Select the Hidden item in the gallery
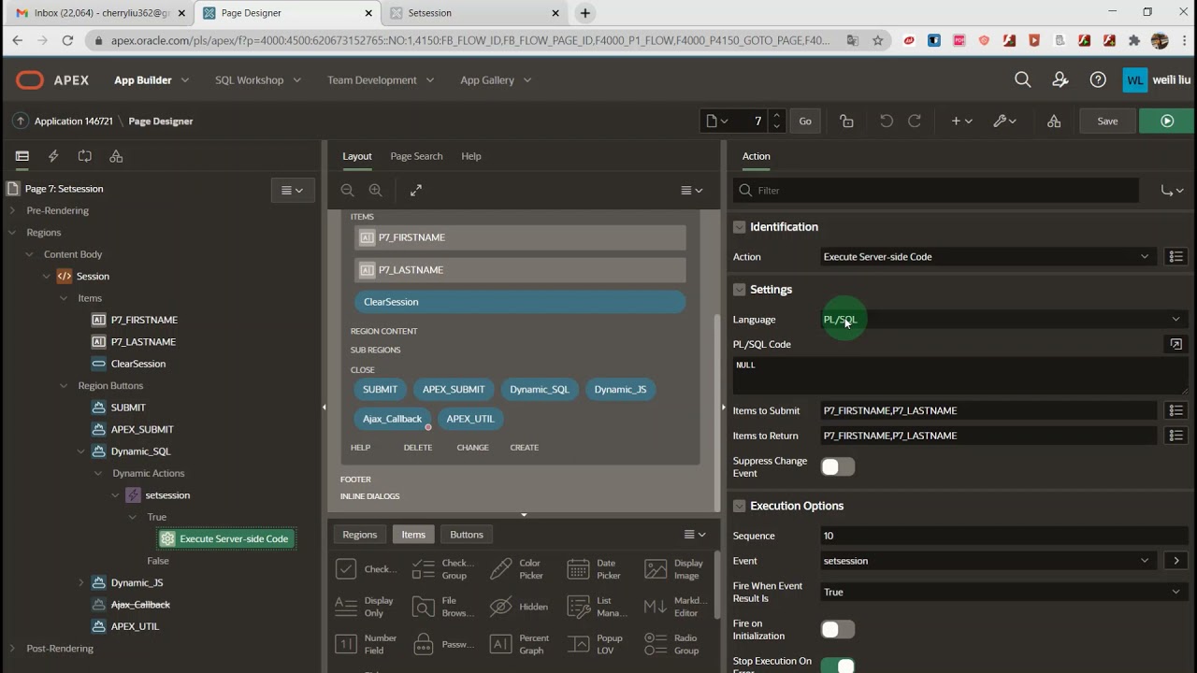The width and height of the screenshot is (1197, 673). click(x=519, y=607)
